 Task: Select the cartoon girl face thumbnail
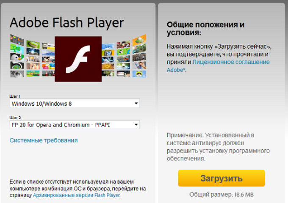tap(33, 66)
